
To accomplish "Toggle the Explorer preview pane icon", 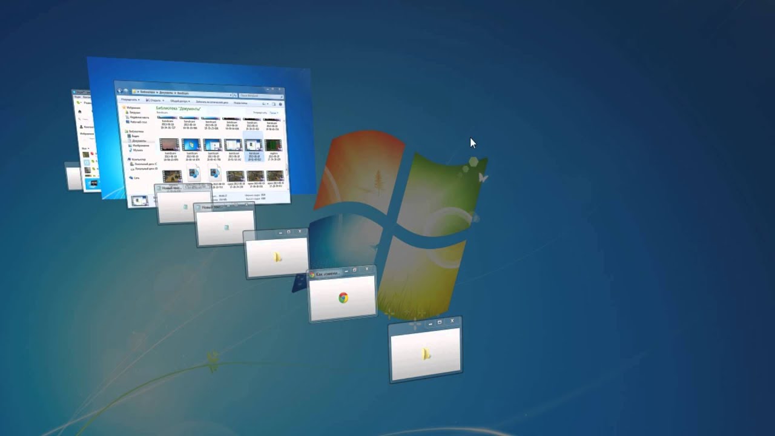I will pos(273,104).
